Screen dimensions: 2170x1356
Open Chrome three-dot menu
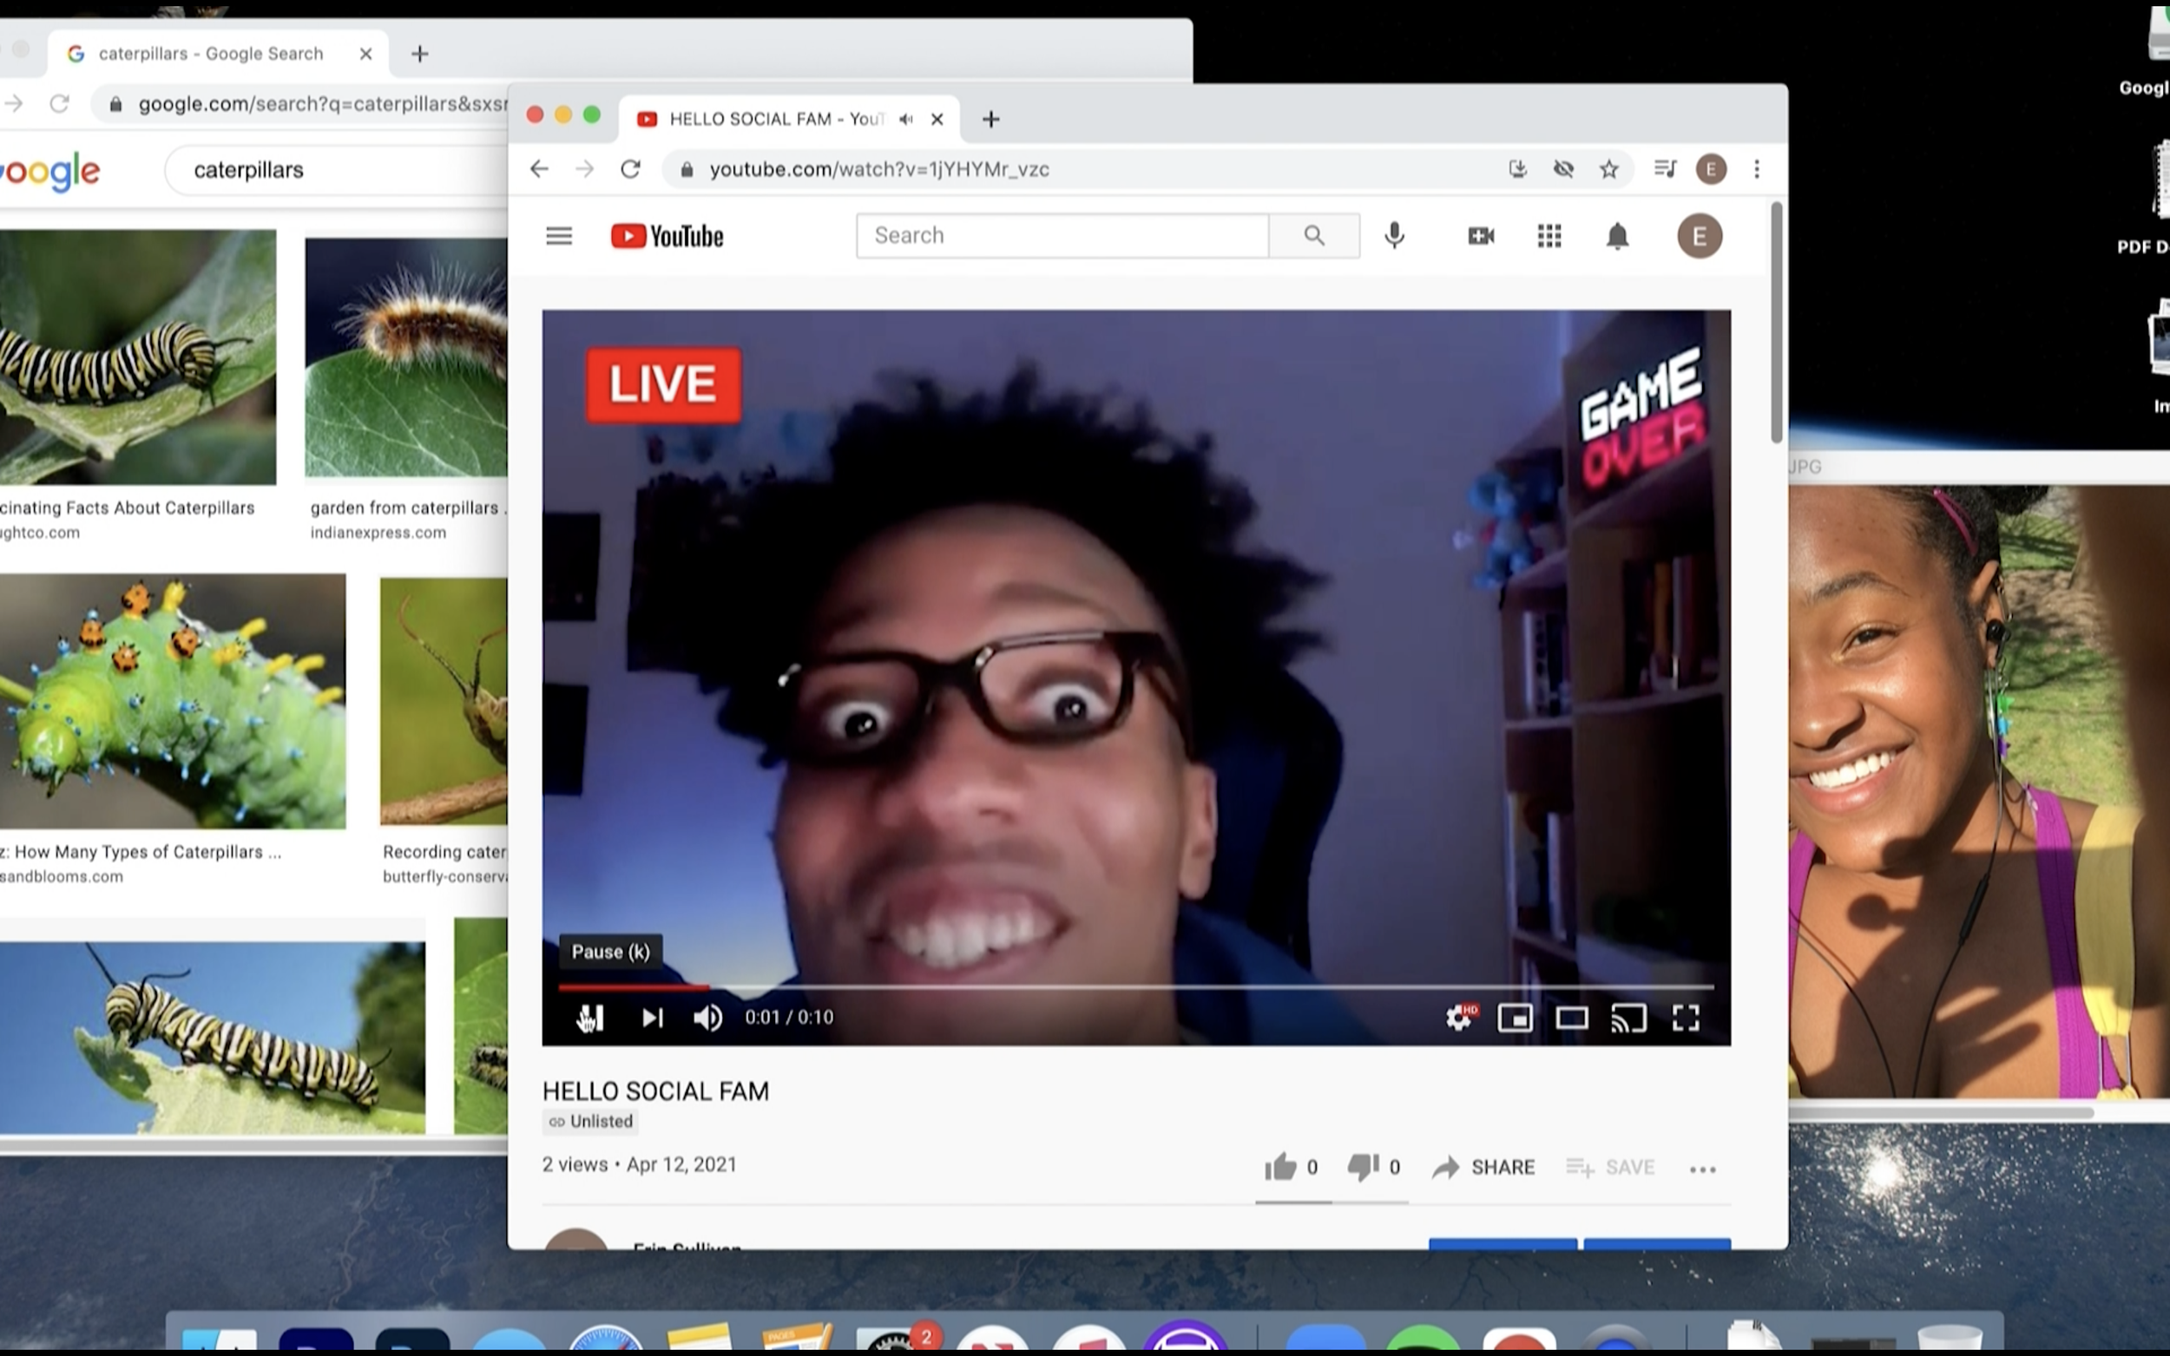click(x=1758, y=168)
